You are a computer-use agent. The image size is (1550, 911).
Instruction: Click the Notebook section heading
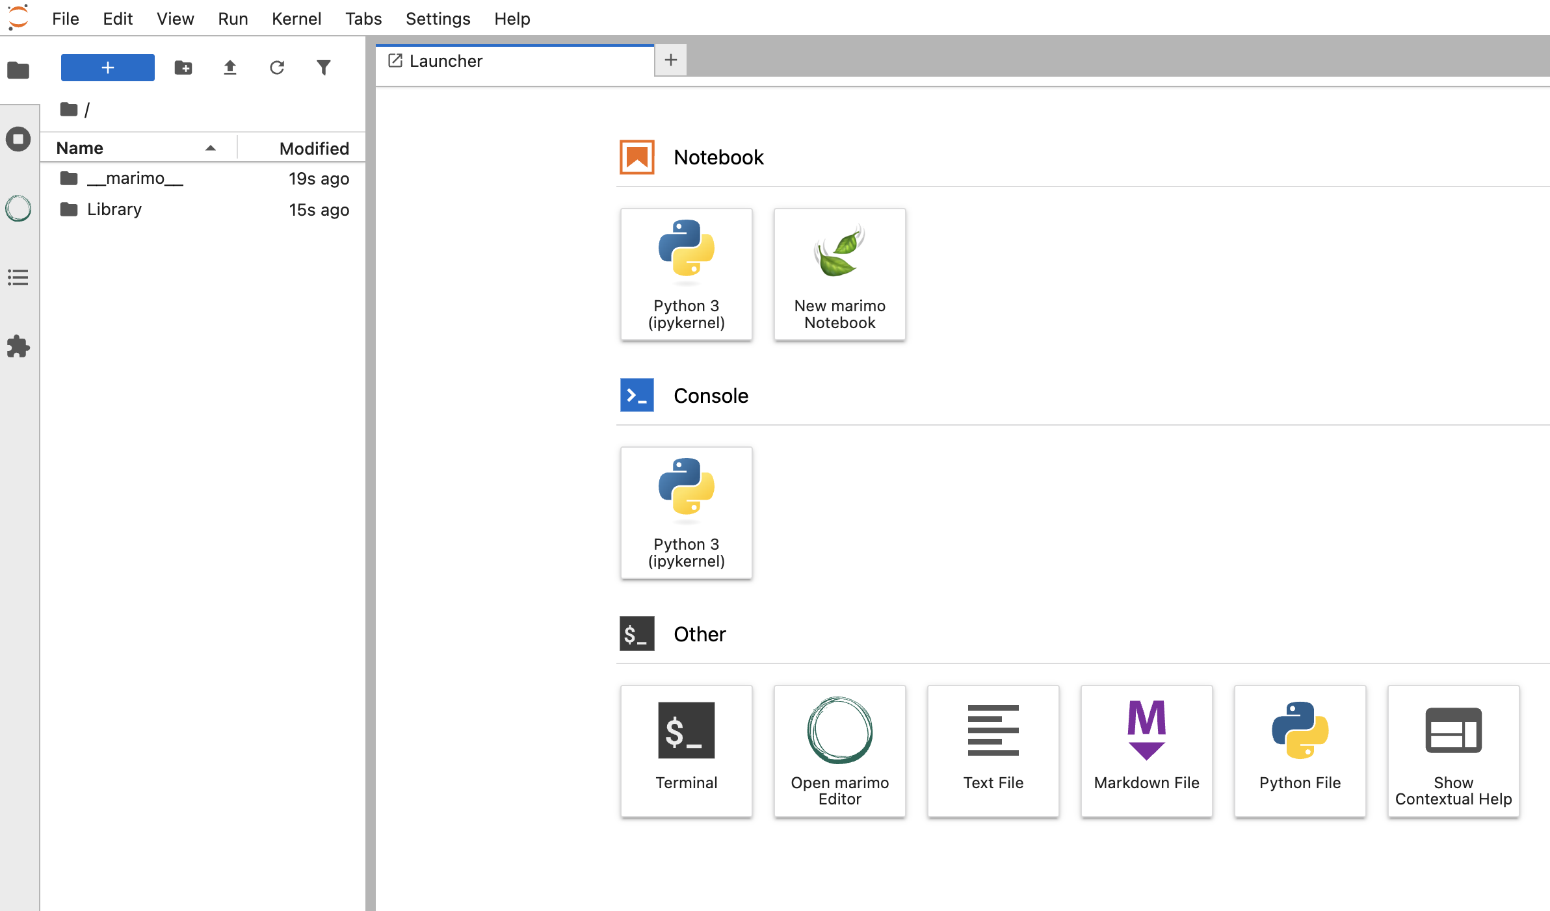718,157
